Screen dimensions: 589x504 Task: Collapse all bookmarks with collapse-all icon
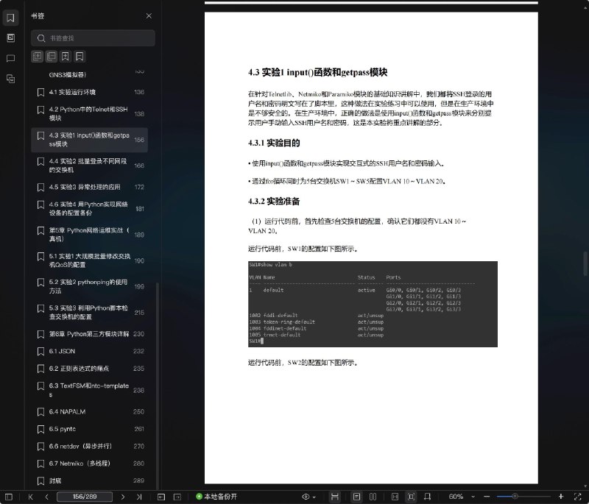52,56
